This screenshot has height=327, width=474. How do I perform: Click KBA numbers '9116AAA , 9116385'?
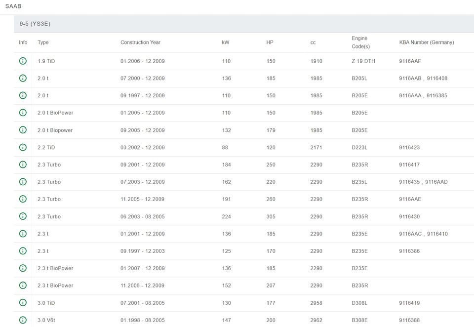(423, 96)
